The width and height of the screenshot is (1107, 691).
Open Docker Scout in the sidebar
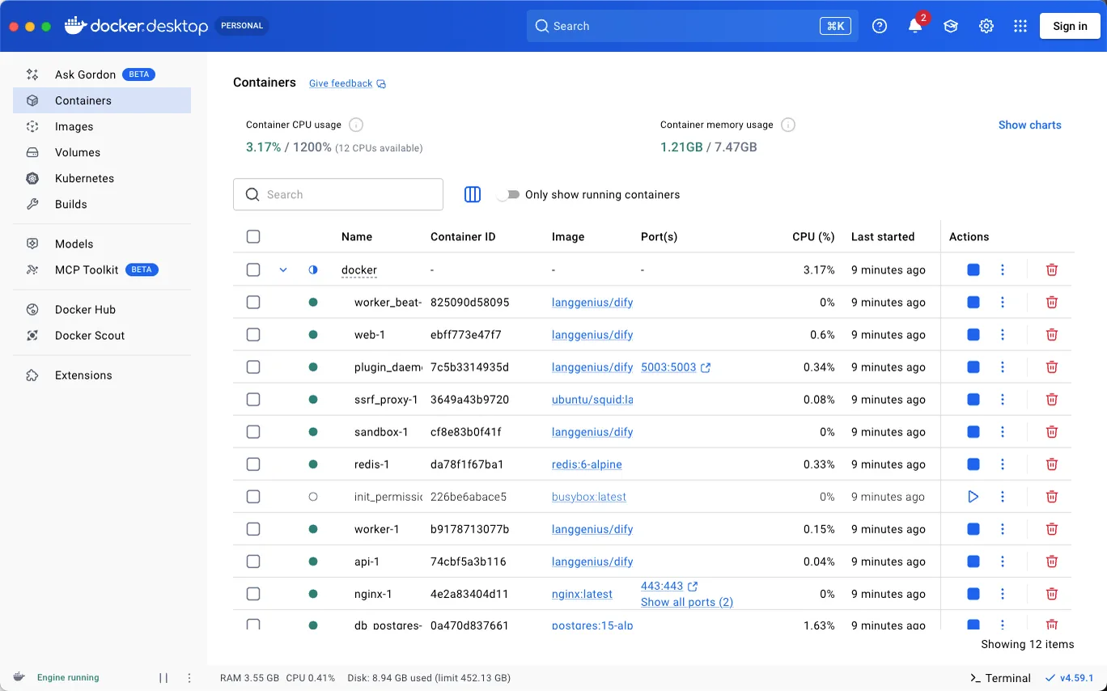coord(102,335)
